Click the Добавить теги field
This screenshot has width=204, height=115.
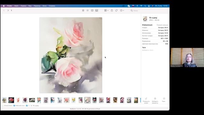(148, 50)
